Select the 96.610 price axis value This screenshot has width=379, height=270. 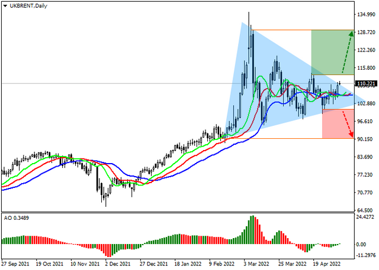[x=365, y=121]
